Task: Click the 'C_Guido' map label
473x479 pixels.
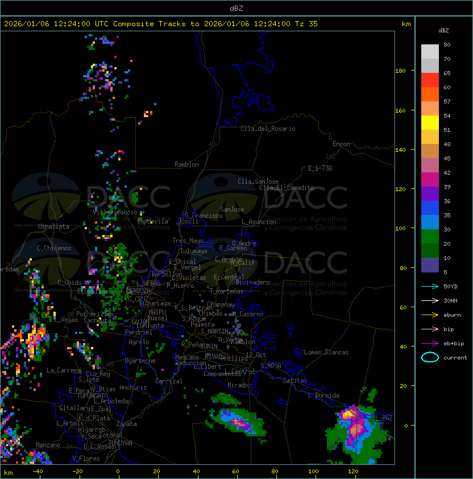Action: 69,283
